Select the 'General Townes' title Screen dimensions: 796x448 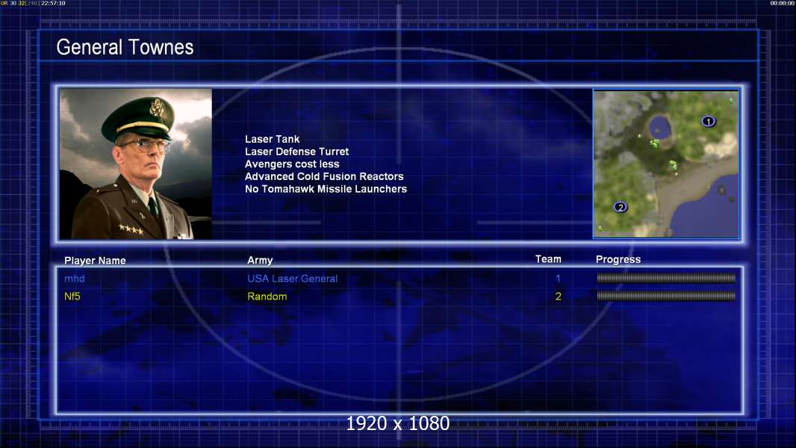[125, 47]
